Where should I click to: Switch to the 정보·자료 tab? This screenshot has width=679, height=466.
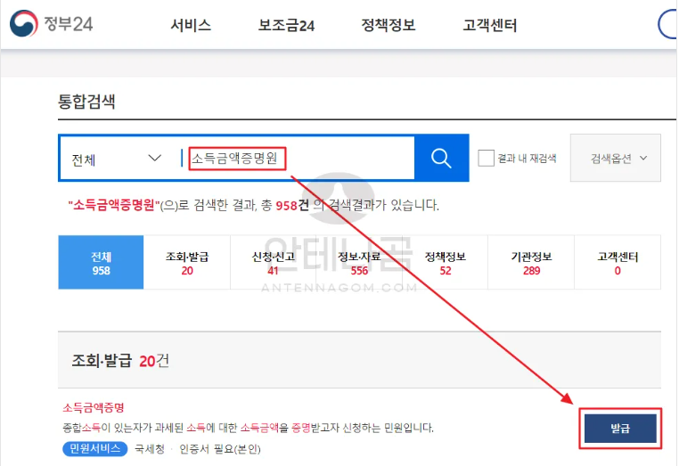pyautogui.click(x=359, y=263)
